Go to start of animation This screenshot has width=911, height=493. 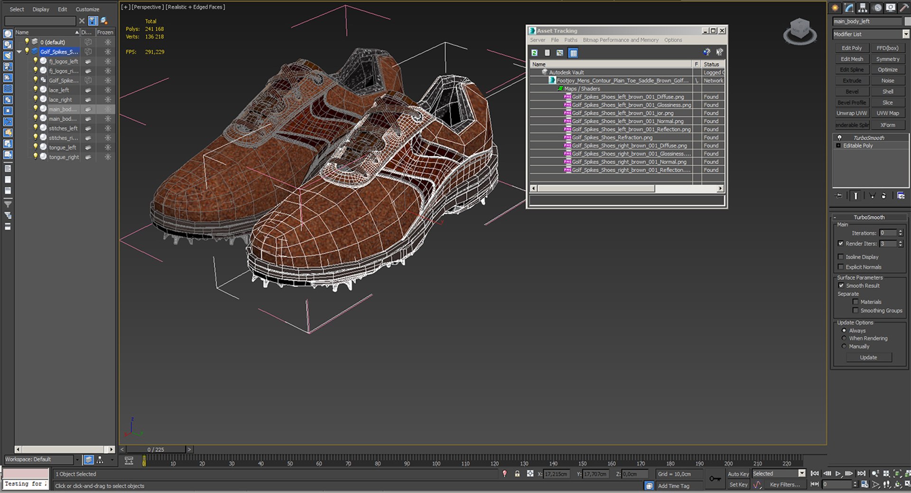(x=815, y=474)
